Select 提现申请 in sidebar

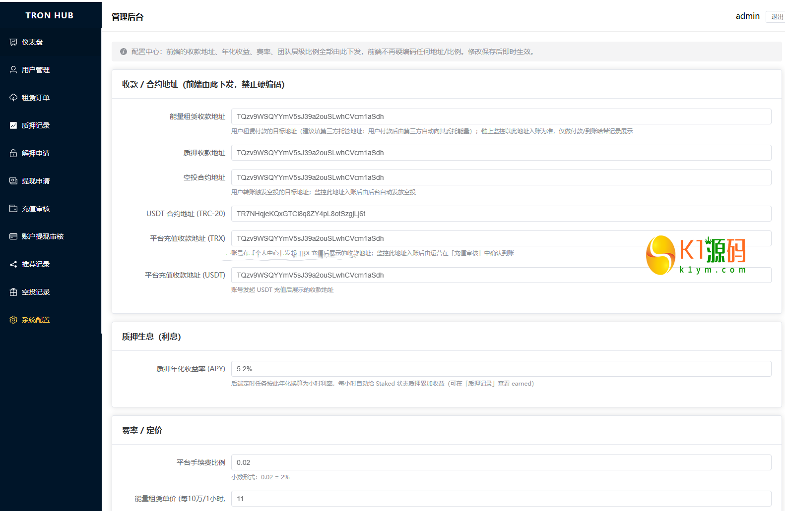pos(51,181)
